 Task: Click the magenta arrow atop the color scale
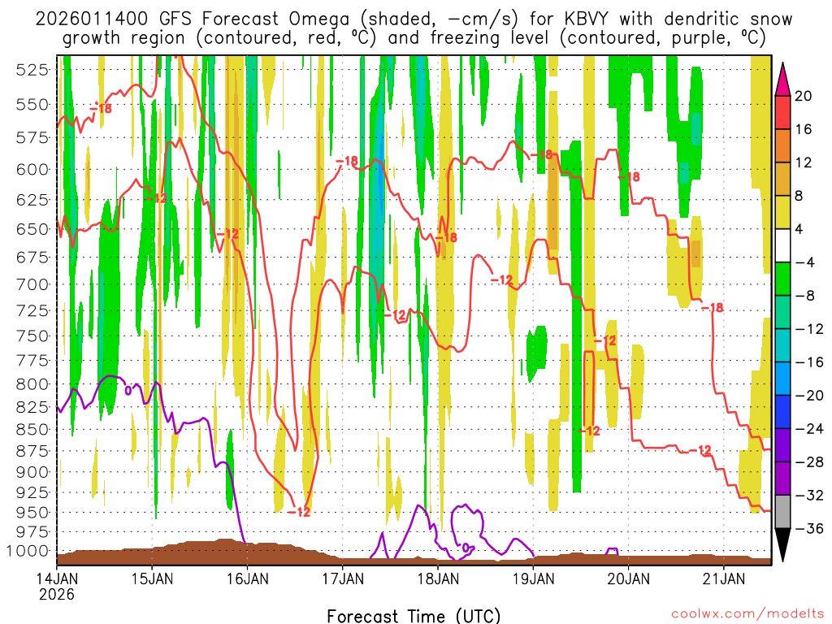pos(782,80)
